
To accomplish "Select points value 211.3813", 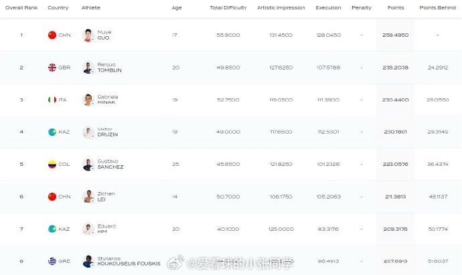I will click(396, 197).
